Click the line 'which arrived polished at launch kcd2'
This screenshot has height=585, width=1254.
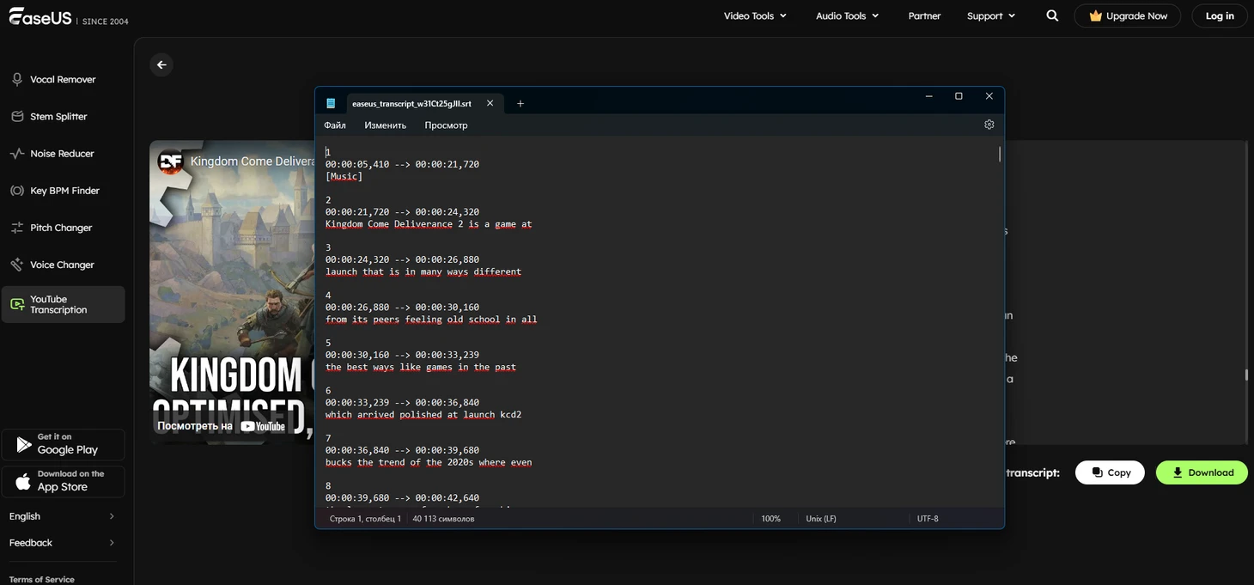tap(423, 415)
